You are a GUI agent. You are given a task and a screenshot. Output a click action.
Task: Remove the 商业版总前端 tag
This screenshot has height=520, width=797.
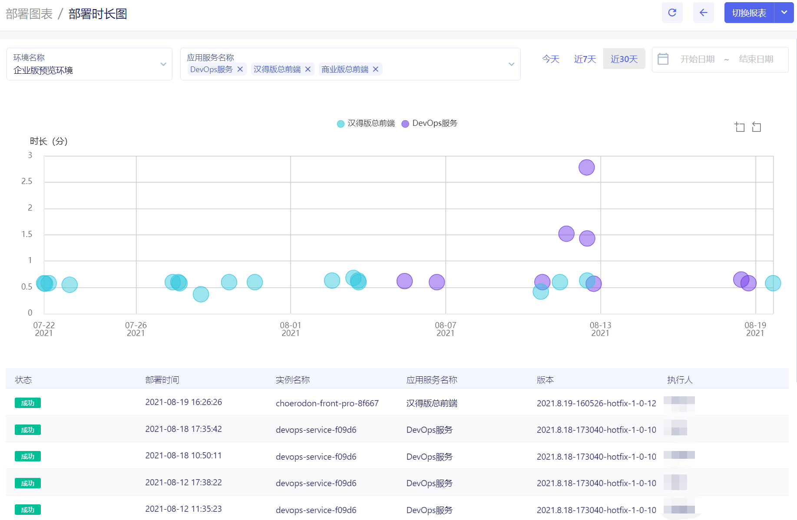pos(375,69)
